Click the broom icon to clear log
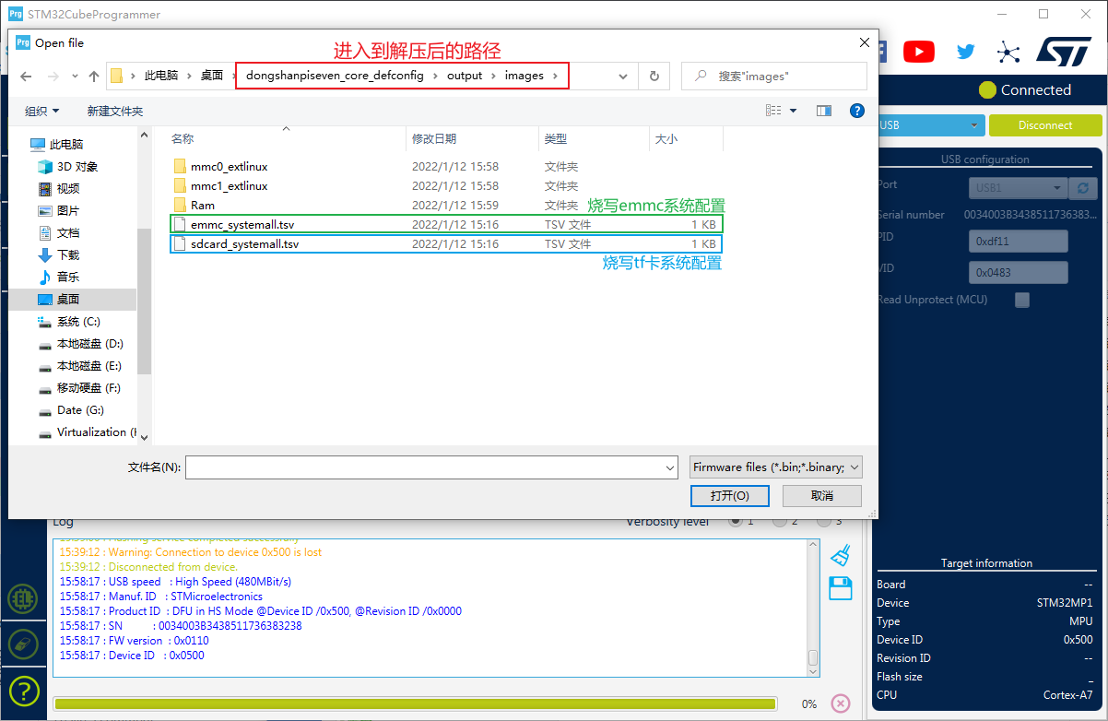This screenshot has width=1108, height=721. 840,555
